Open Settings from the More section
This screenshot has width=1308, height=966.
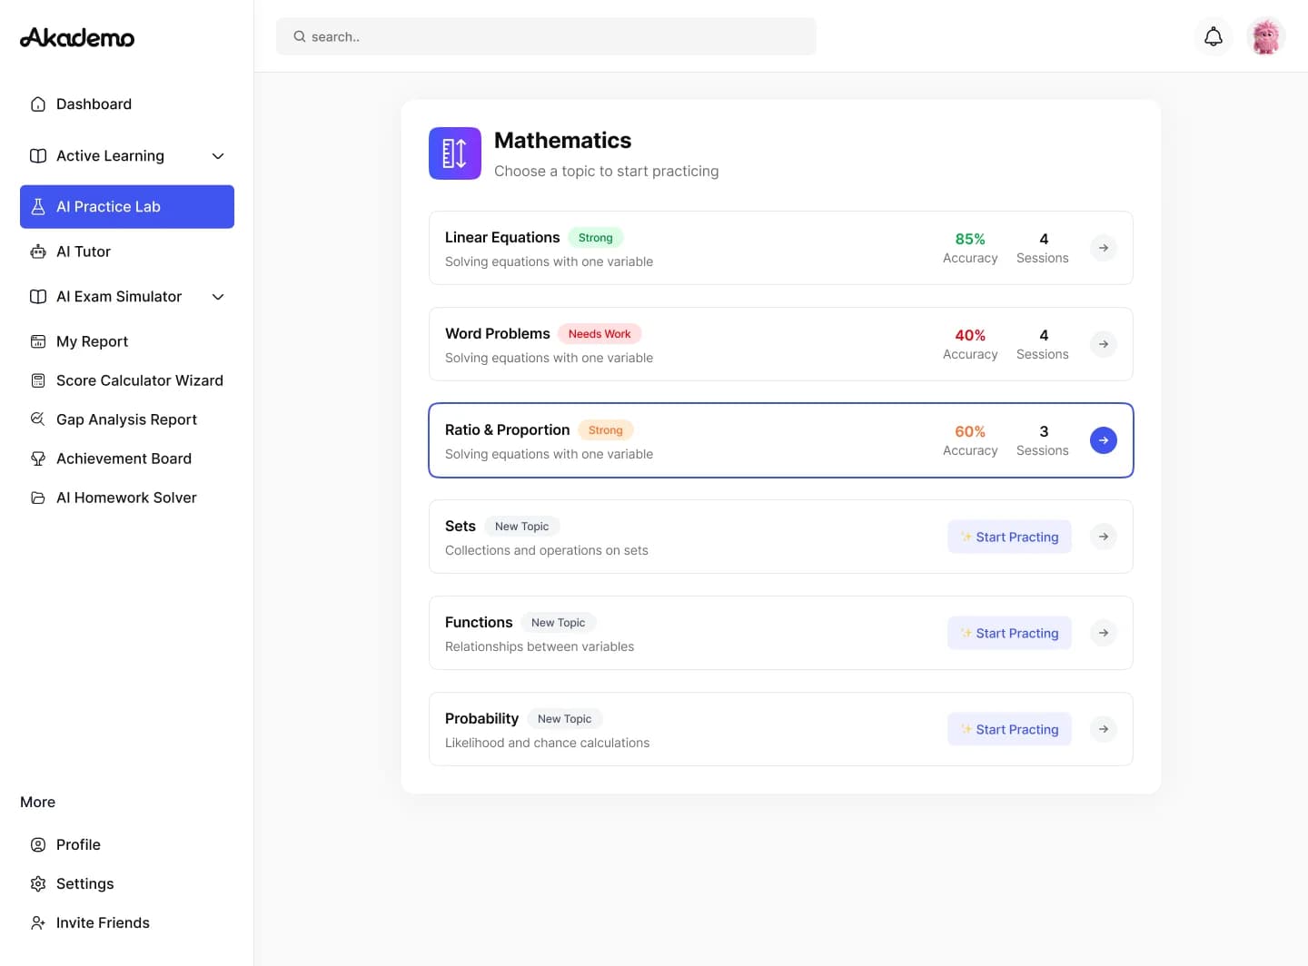[84, 883]
